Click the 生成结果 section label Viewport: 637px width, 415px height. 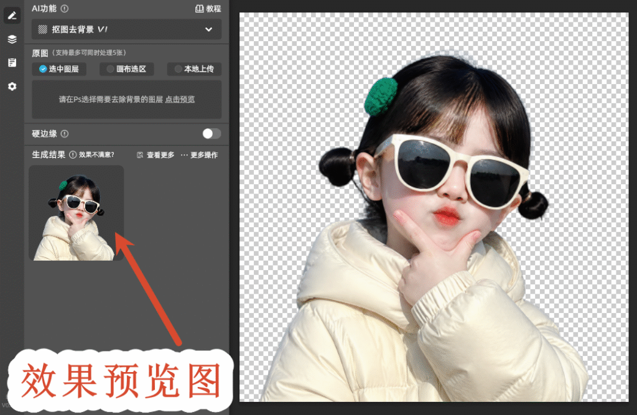(x=49, y=154)
